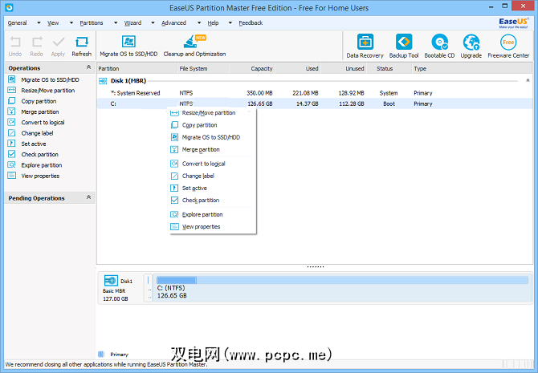This screenshot has height=373, width=538.
Task: Sort by Used column header
Action: [298, 68]
